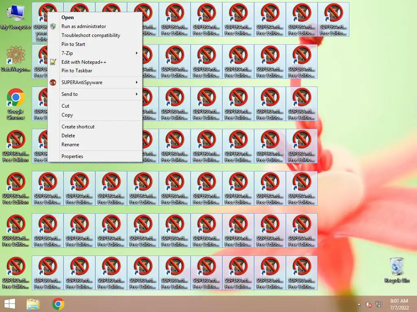417x312 pixels.
Task: Launch Chrome from the taskbar
Action: (58, 304)
